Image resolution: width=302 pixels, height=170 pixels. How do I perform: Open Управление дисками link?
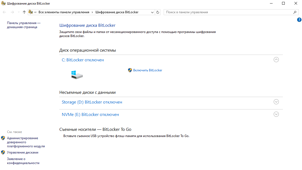click(23, 152)
